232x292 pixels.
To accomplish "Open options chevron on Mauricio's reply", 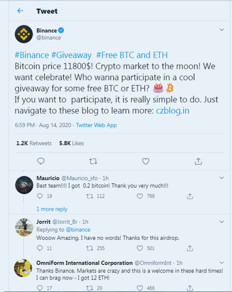I will click(221, 178).
